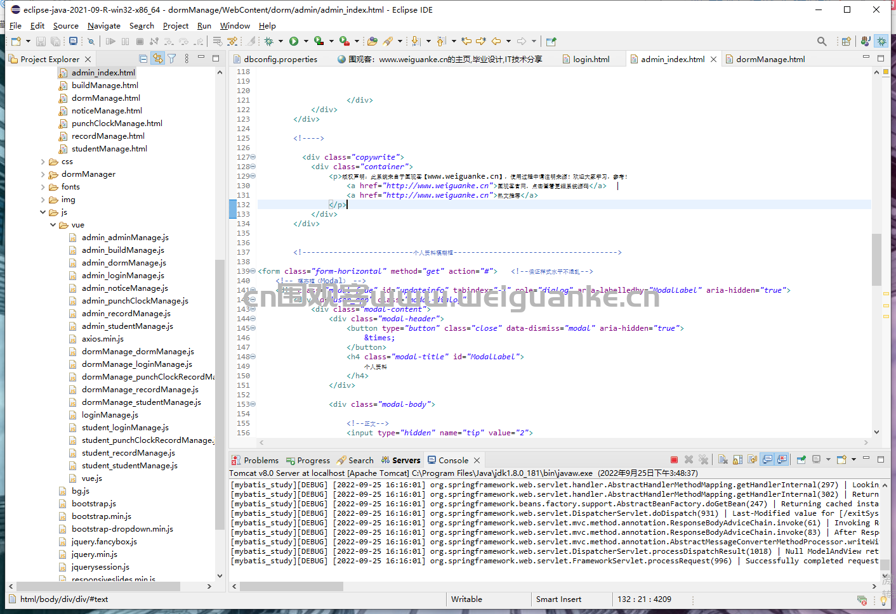896x614 pixels.
Task: Toggle show console when standard out changes
Action: click(767, 460)
